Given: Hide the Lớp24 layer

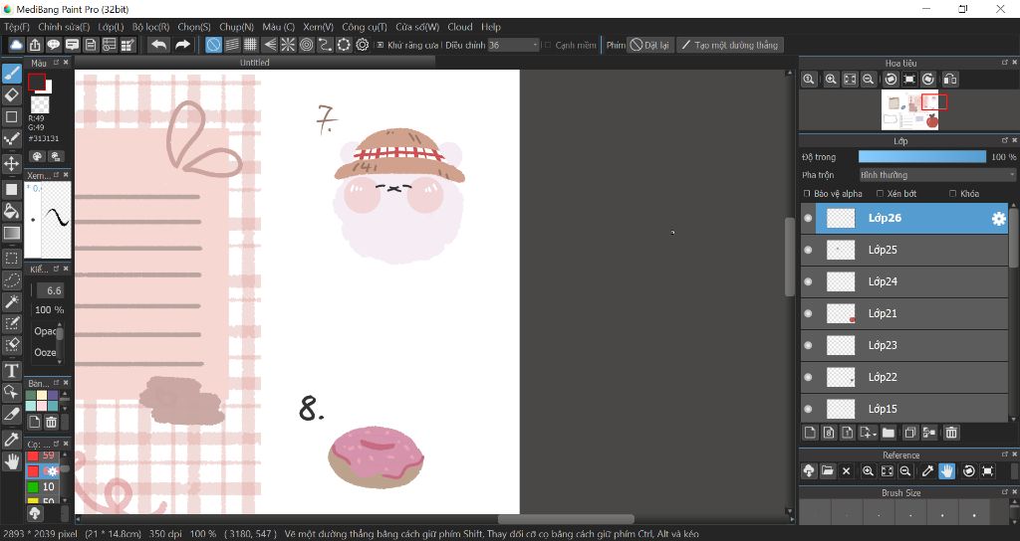Looking at the screenshot, I should [x=809, y=281].
